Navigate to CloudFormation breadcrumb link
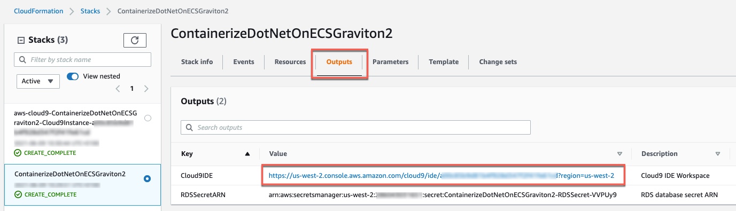The height and width of the screenshot is (211, 736). [38, 11]
